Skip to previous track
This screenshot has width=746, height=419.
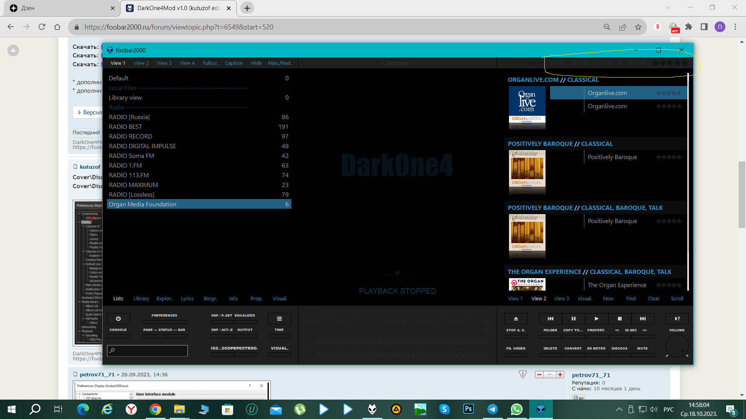pos(550,319)
